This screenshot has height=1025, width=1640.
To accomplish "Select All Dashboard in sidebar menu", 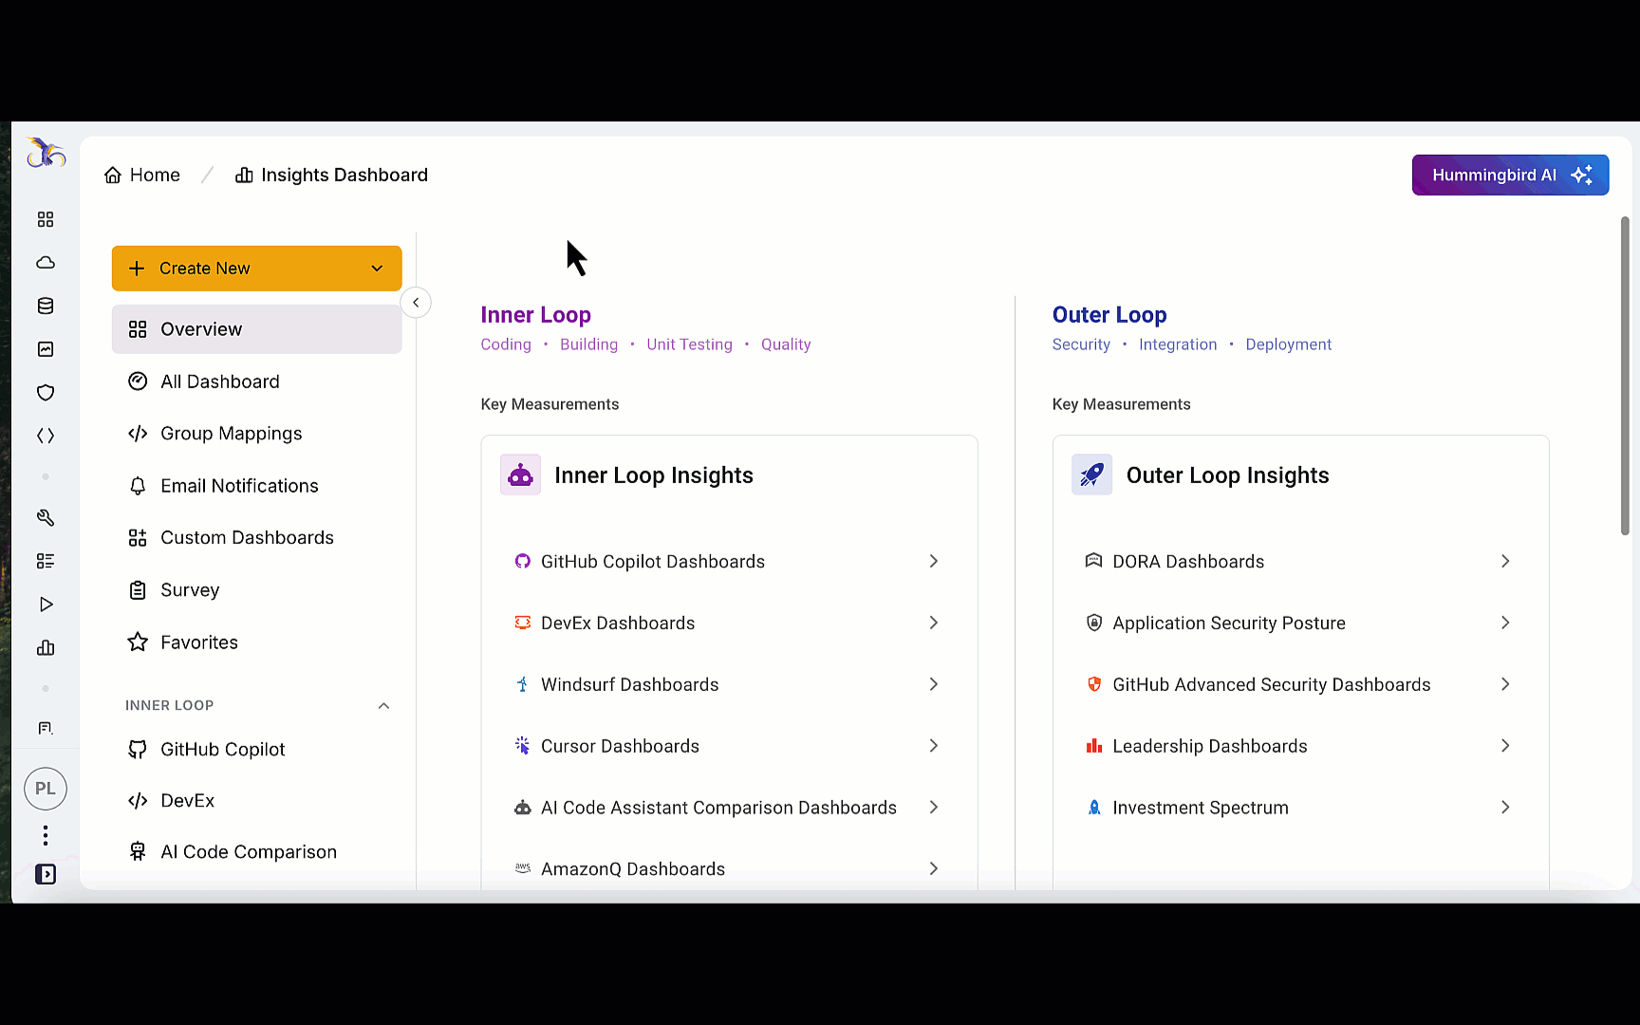I will (219, 382).
